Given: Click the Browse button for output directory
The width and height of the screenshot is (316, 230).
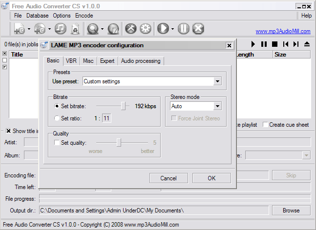Looking at the screenshot, I should (291, 211).
